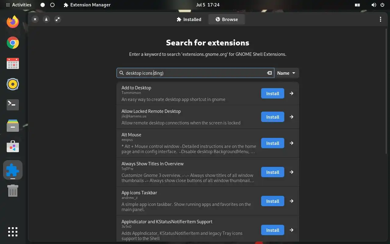Open the Files manager dock icon
The height and width of the screenshot is (244, 390).
pyautogui.click(x=13, y=125)
